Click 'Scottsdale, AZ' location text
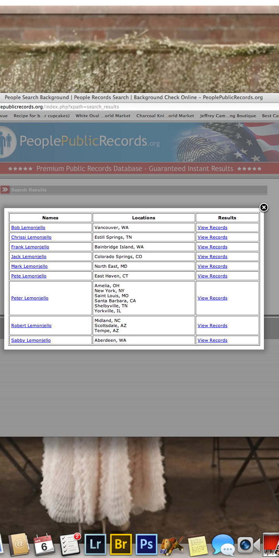 tap(110, 325)
